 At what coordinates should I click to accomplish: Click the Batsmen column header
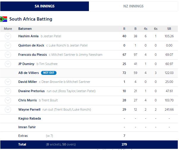(25, 29)
